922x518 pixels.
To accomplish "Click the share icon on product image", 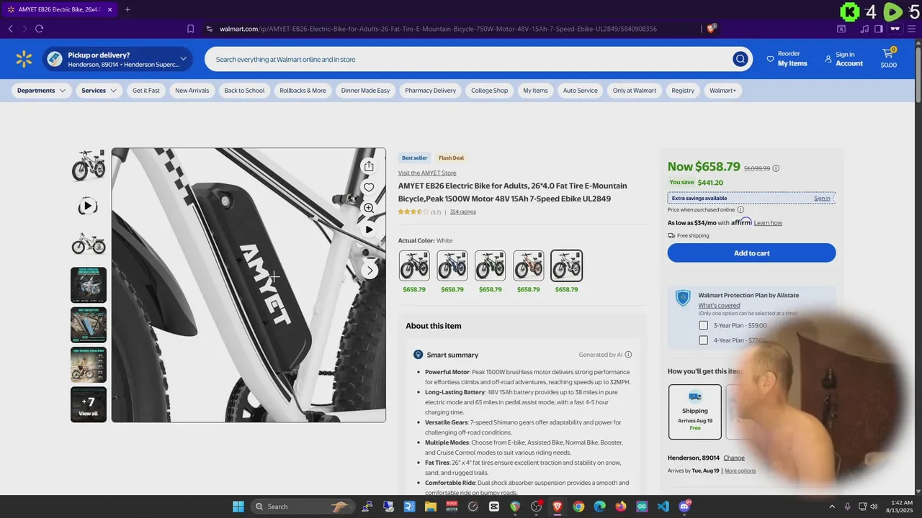I will (369, 166).
